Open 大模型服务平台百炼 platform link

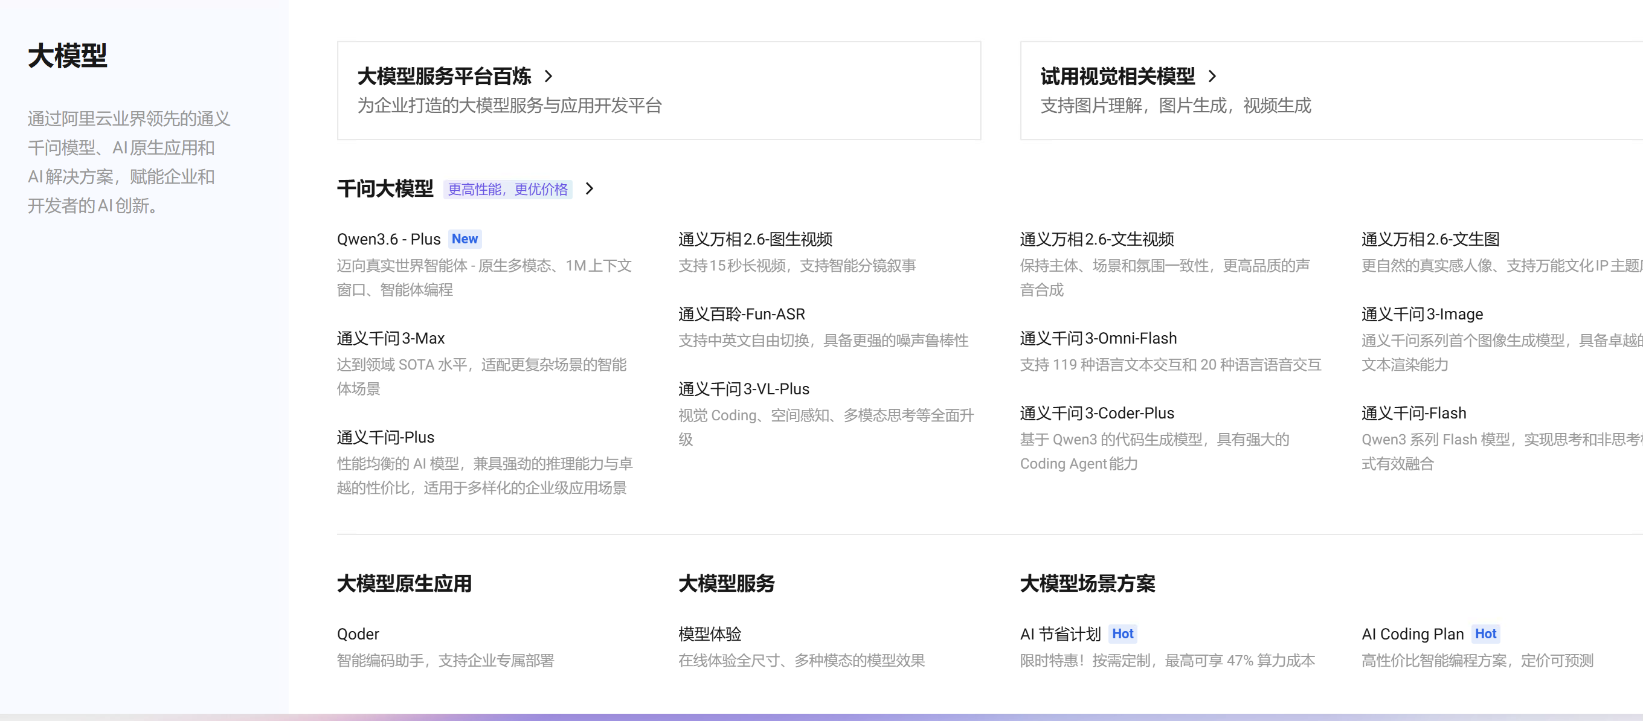444,77
